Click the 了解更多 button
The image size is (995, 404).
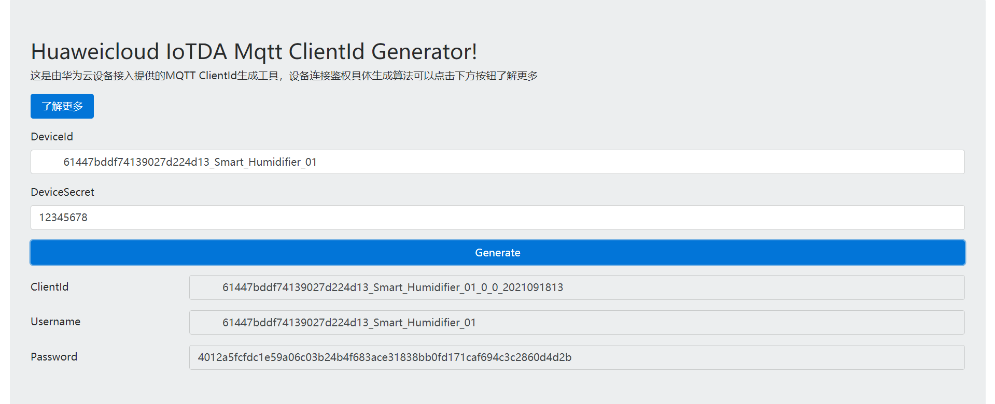62,106
